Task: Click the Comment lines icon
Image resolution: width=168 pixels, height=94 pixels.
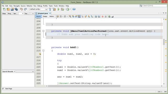Action: pyautogui.click(x=109, y=16)
